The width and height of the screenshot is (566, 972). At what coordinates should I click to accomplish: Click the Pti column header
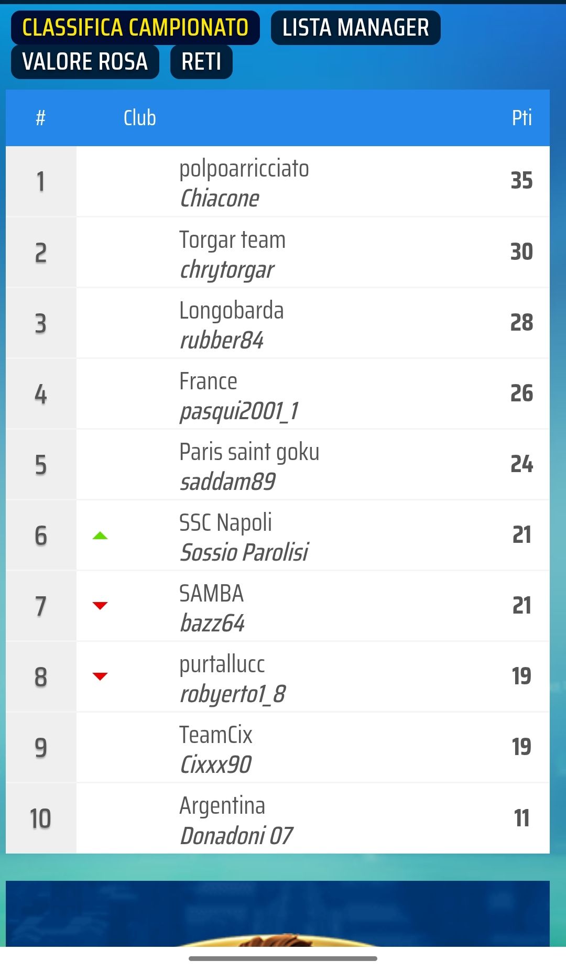(521, 118)
